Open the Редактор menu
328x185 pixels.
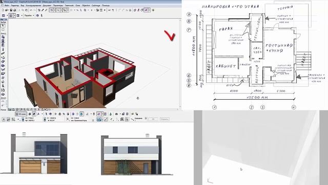tap(15, 6)
